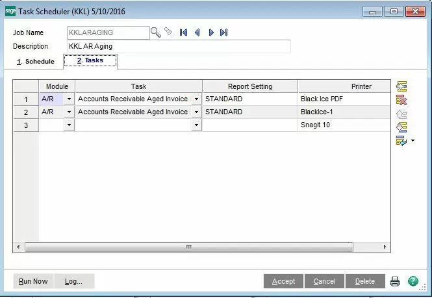Screen dimensions: 432x298
Task: Click the printer icon at bottom right
Action: 395,281
